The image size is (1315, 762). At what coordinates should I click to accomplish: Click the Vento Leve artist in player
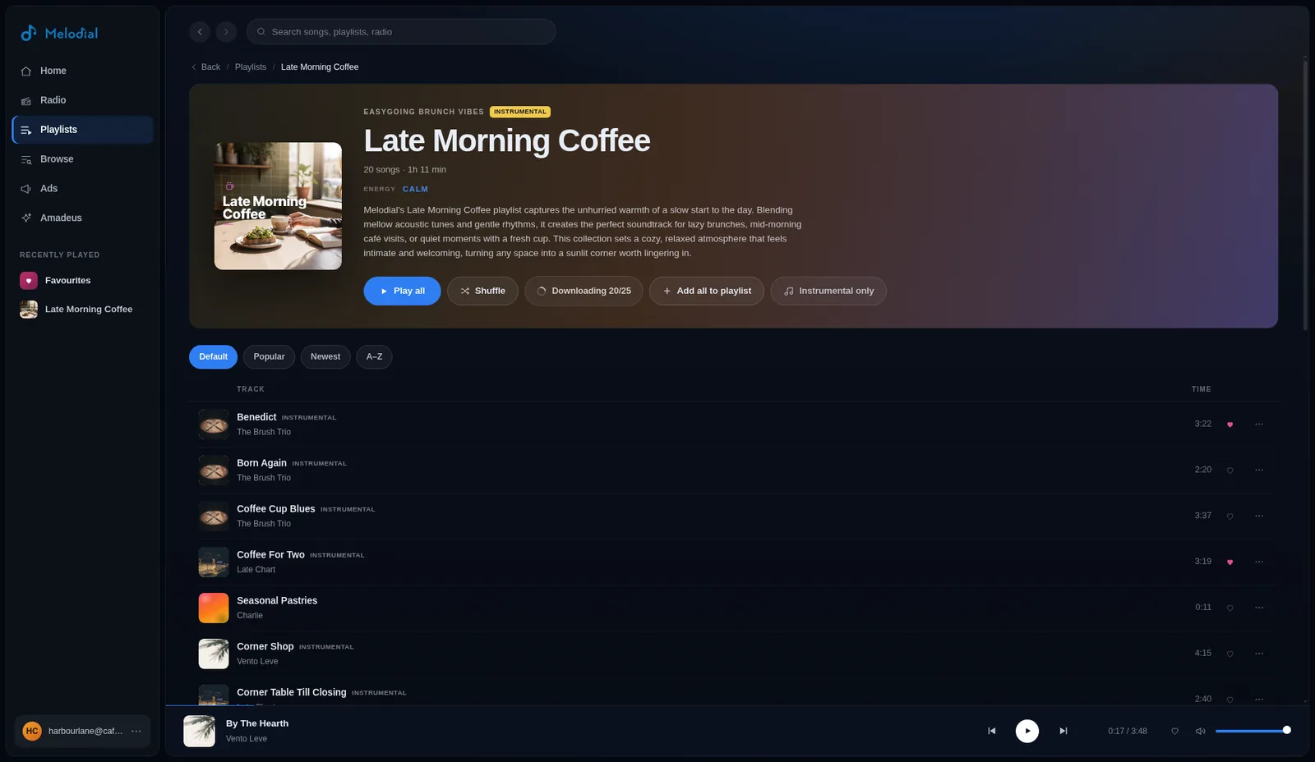point(247,739)
